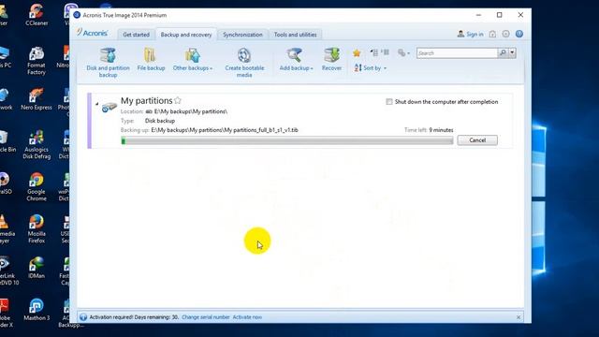
Task: Open the Other backups dropdown
Action: (x=192, y=60)
